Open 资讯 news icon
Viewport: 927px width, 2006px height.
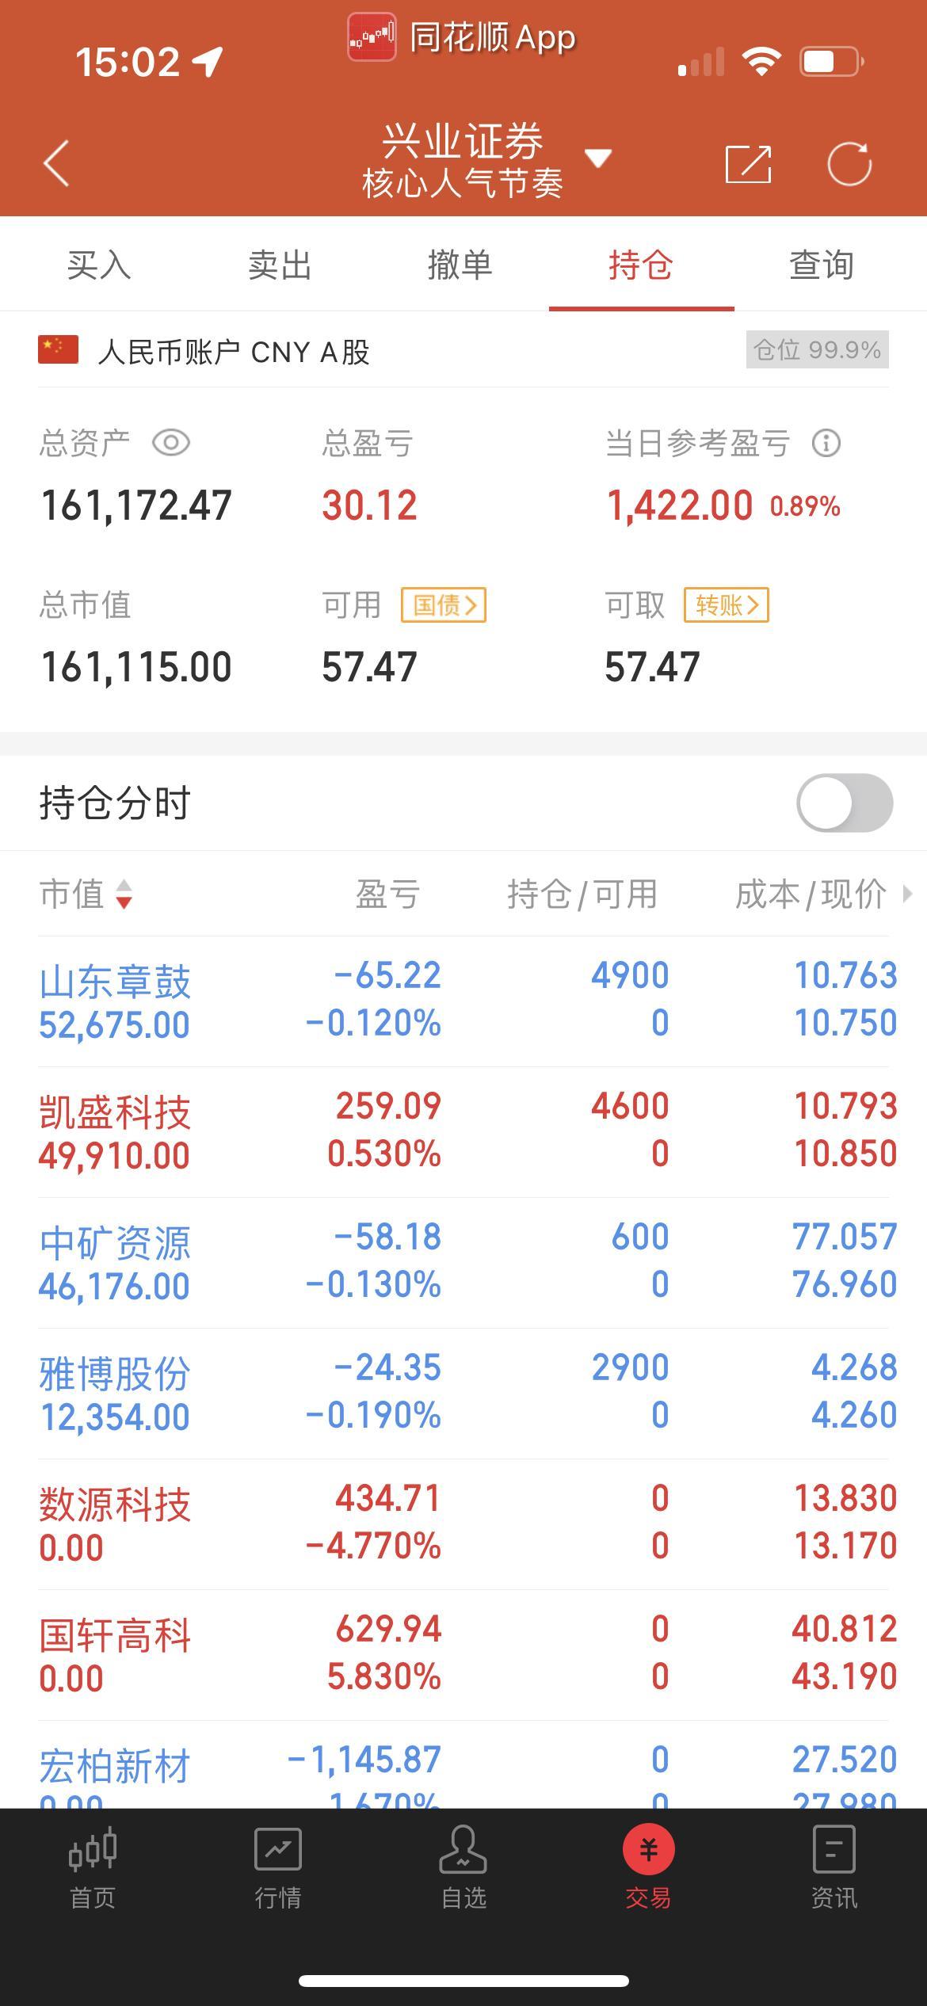pyautogui.click(x=834, y=1869)
